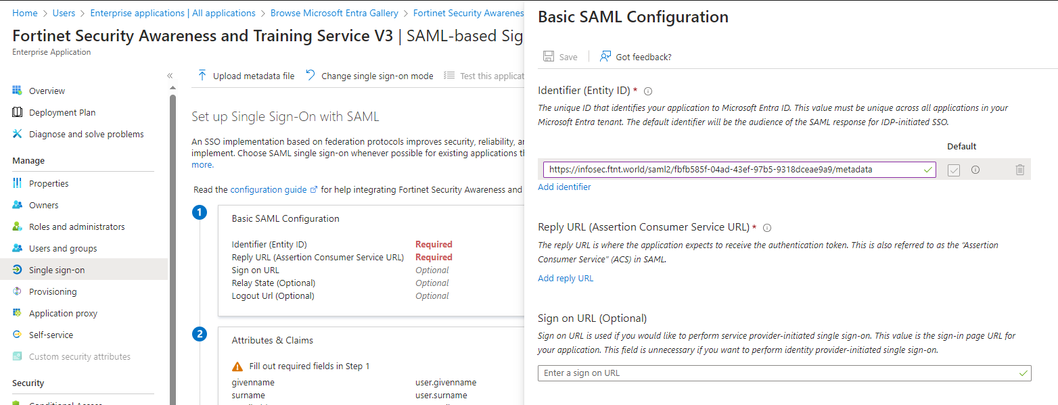
Task: Click the Enter a sign on URL field
Action: click(x=785, y=373)
